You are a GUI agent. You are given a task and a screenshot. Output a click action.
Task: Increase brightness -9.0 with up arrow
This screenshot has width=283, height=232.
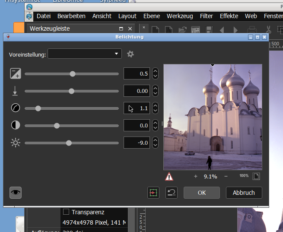[x=155, y=140]
